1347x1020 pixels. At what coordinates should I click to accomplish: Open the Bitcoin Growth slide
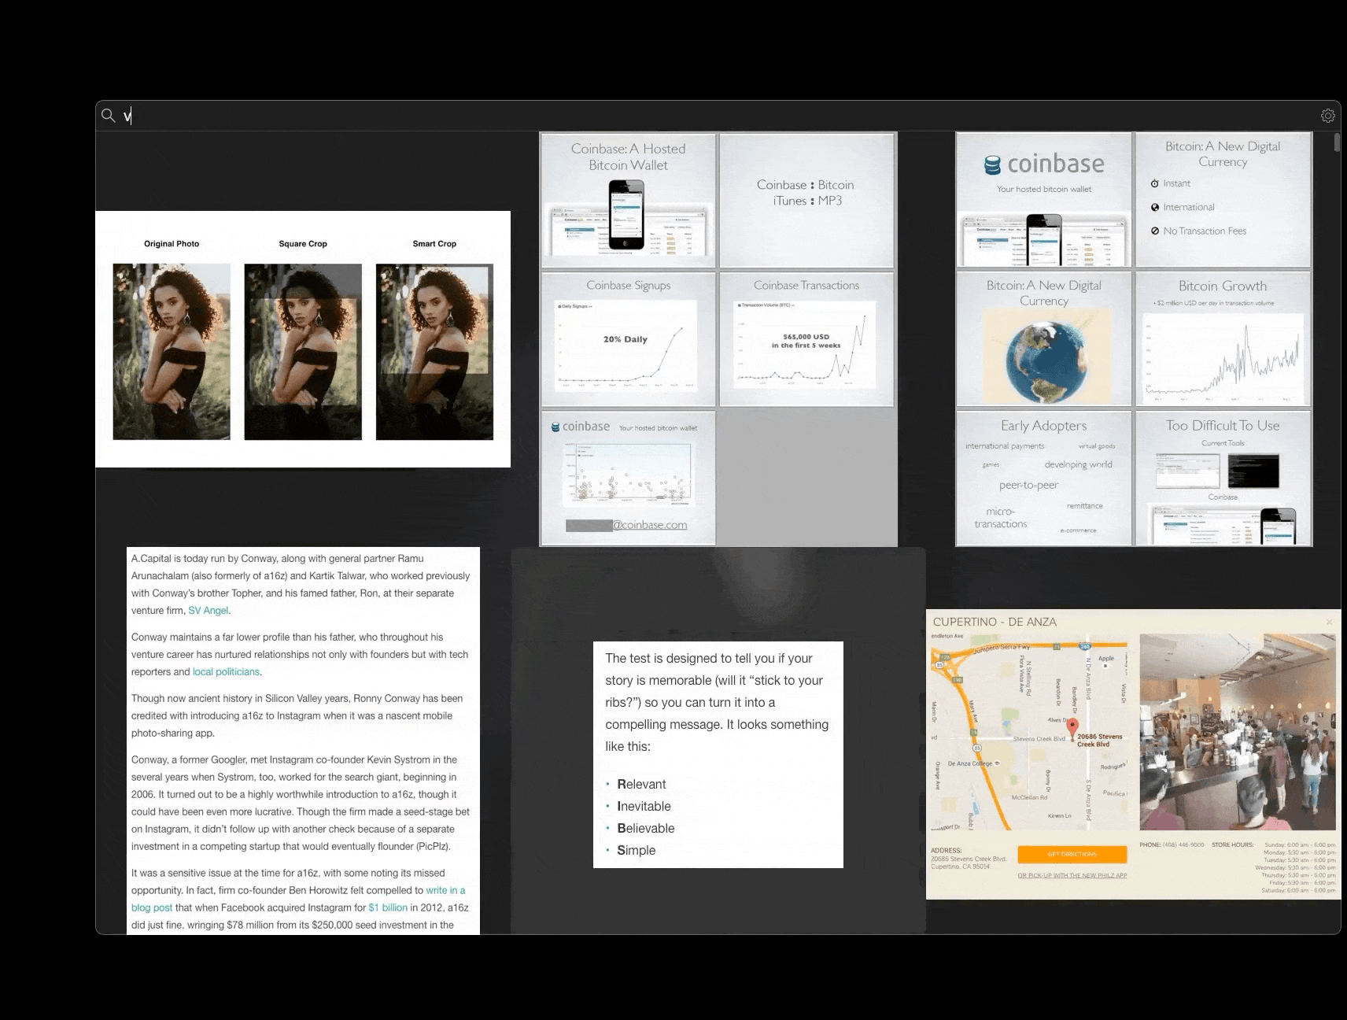1223,339
